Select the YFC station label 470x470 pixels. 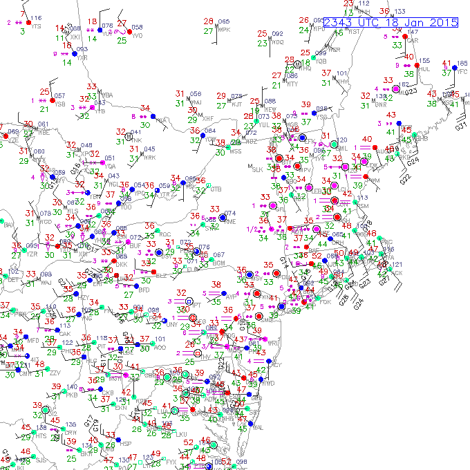click(x=462, y=72)
